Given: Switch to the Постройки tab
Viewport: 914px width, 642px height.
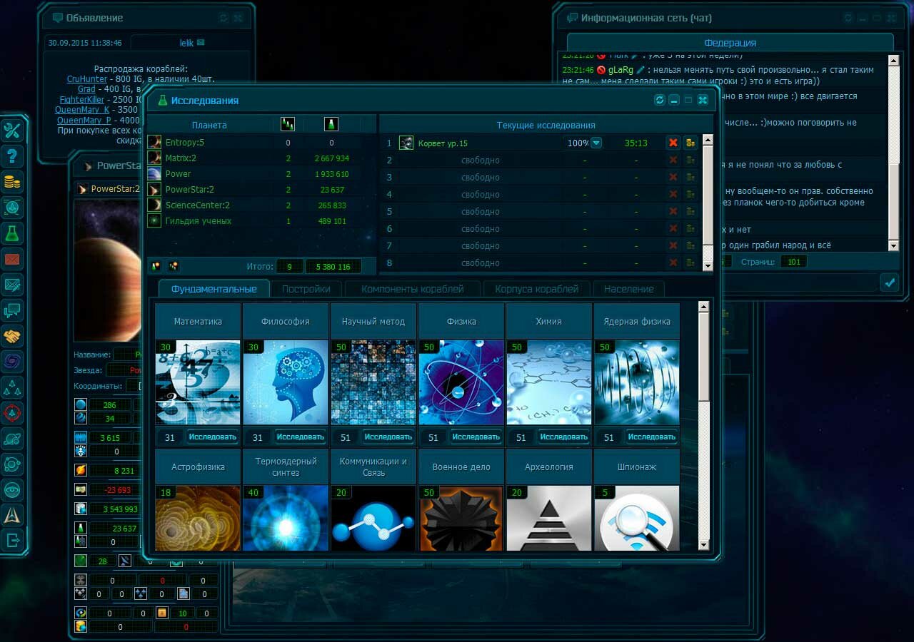Looking at the screenshot, I should click(306, 289).
